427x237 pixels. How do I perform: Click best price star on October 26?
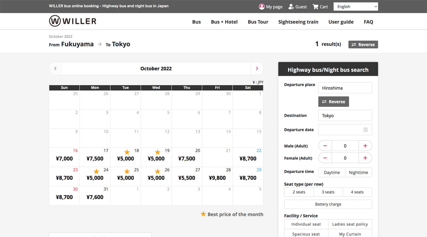[x=157, y=171]
